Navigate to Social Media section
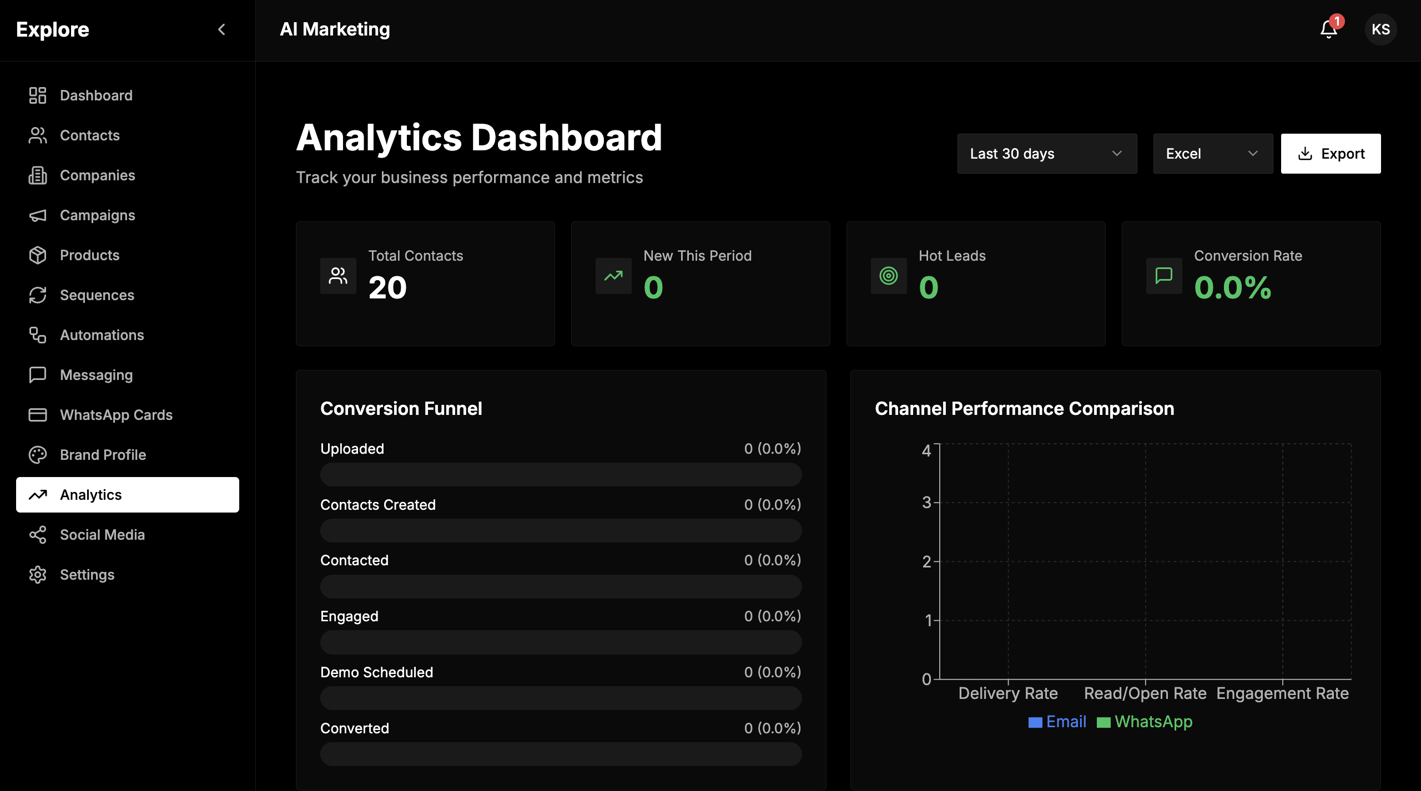The image size is (1421, 791). 102,535
